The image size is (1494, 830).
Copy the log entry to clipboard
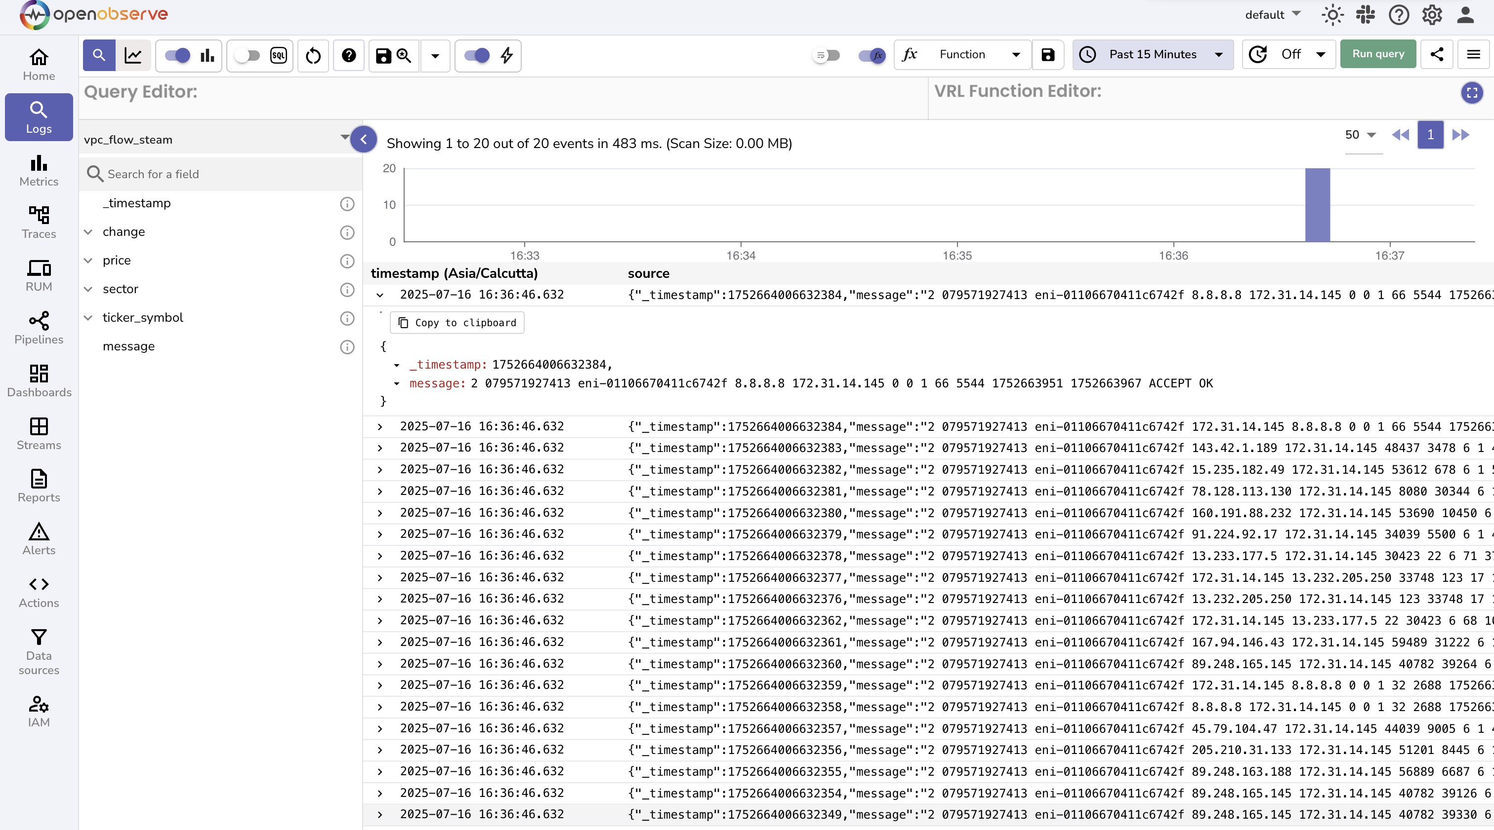point(456,323)
